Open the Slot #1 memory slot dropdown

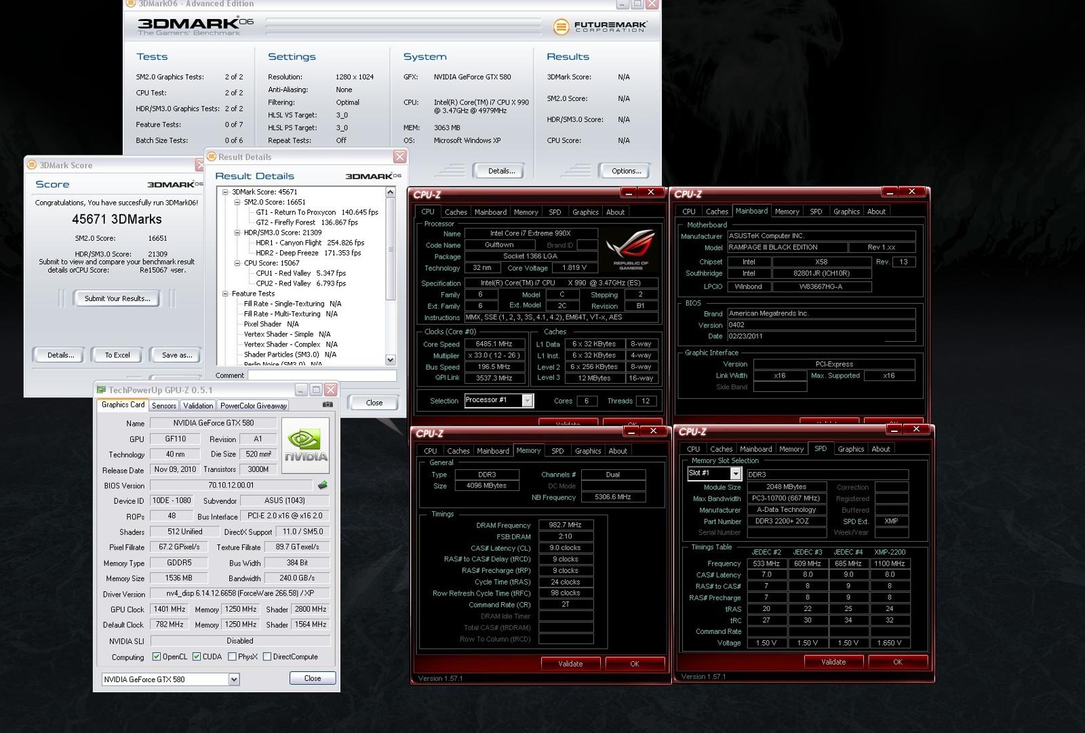[735, 473]
